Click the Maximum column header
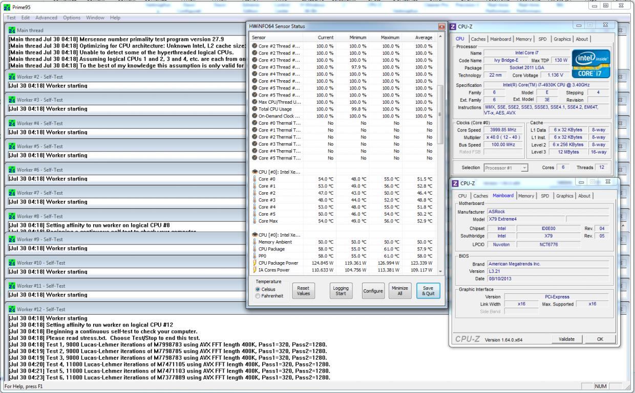 [390, 37]
